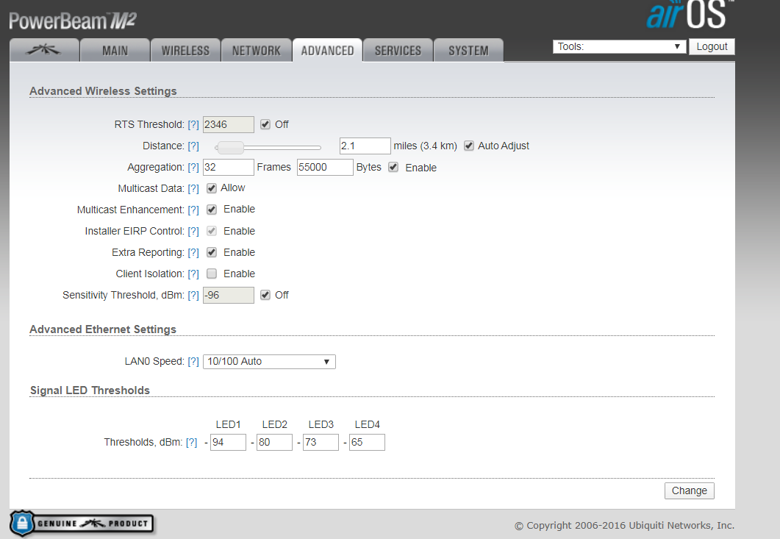Open the SYSTEM tab
Screen dimensions: 780x539
tap(468, 50)
